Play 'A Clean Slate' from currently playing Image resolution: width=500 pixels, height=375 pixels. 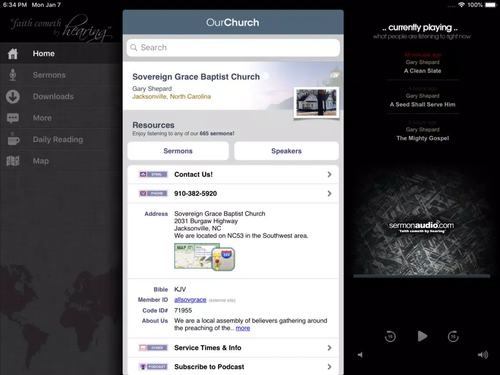pyautogui.click(x=423, y=71)
